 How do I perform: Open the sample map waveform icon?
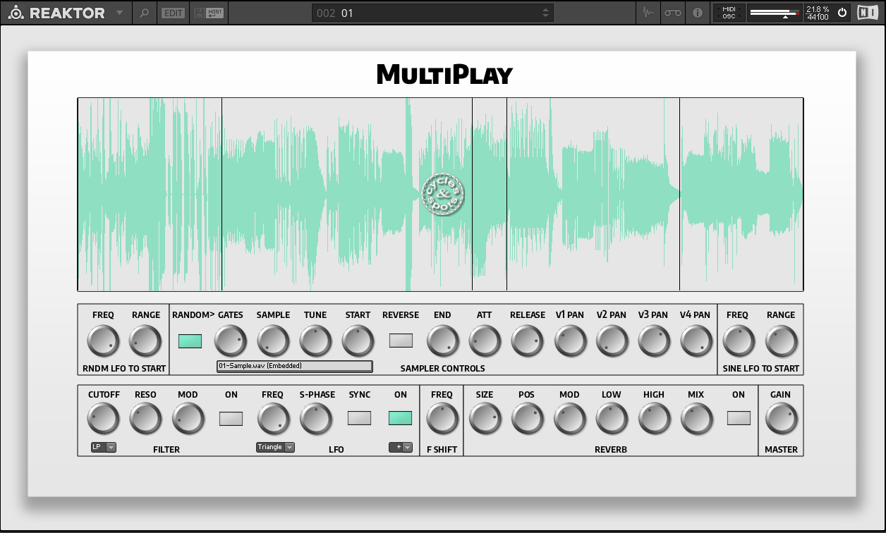tap(649, 13)
